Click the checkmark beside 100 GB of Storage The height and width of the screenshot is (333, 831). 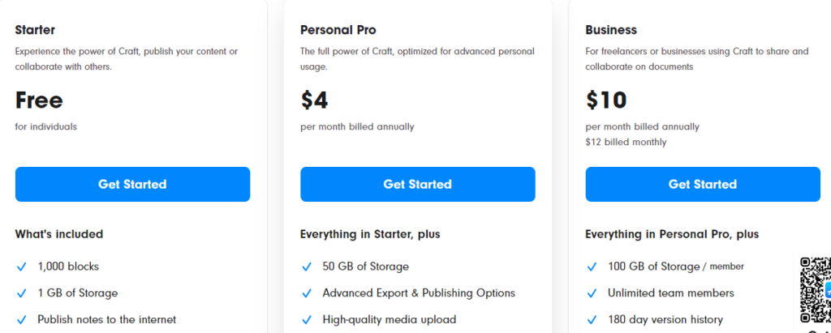[x=592, y=267]
